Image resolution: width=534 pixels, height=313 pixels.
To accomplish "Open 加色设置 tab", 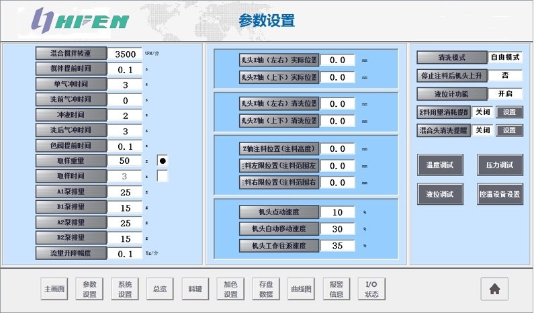I will click(230, 289).
